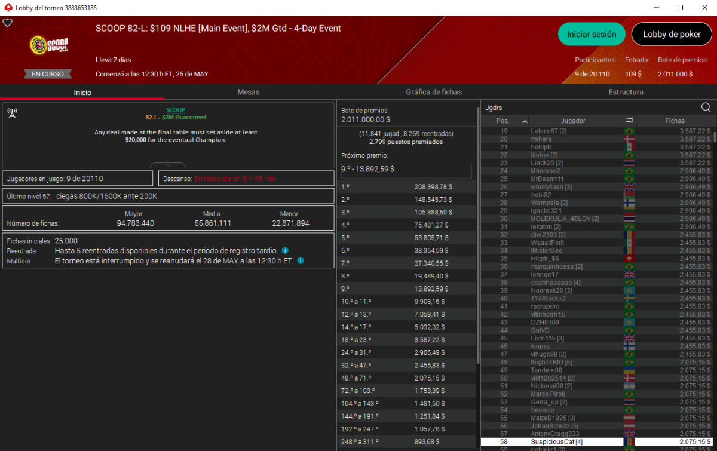
Task: Add tournament to favorites with heart icon
Action: pos(8,23)
